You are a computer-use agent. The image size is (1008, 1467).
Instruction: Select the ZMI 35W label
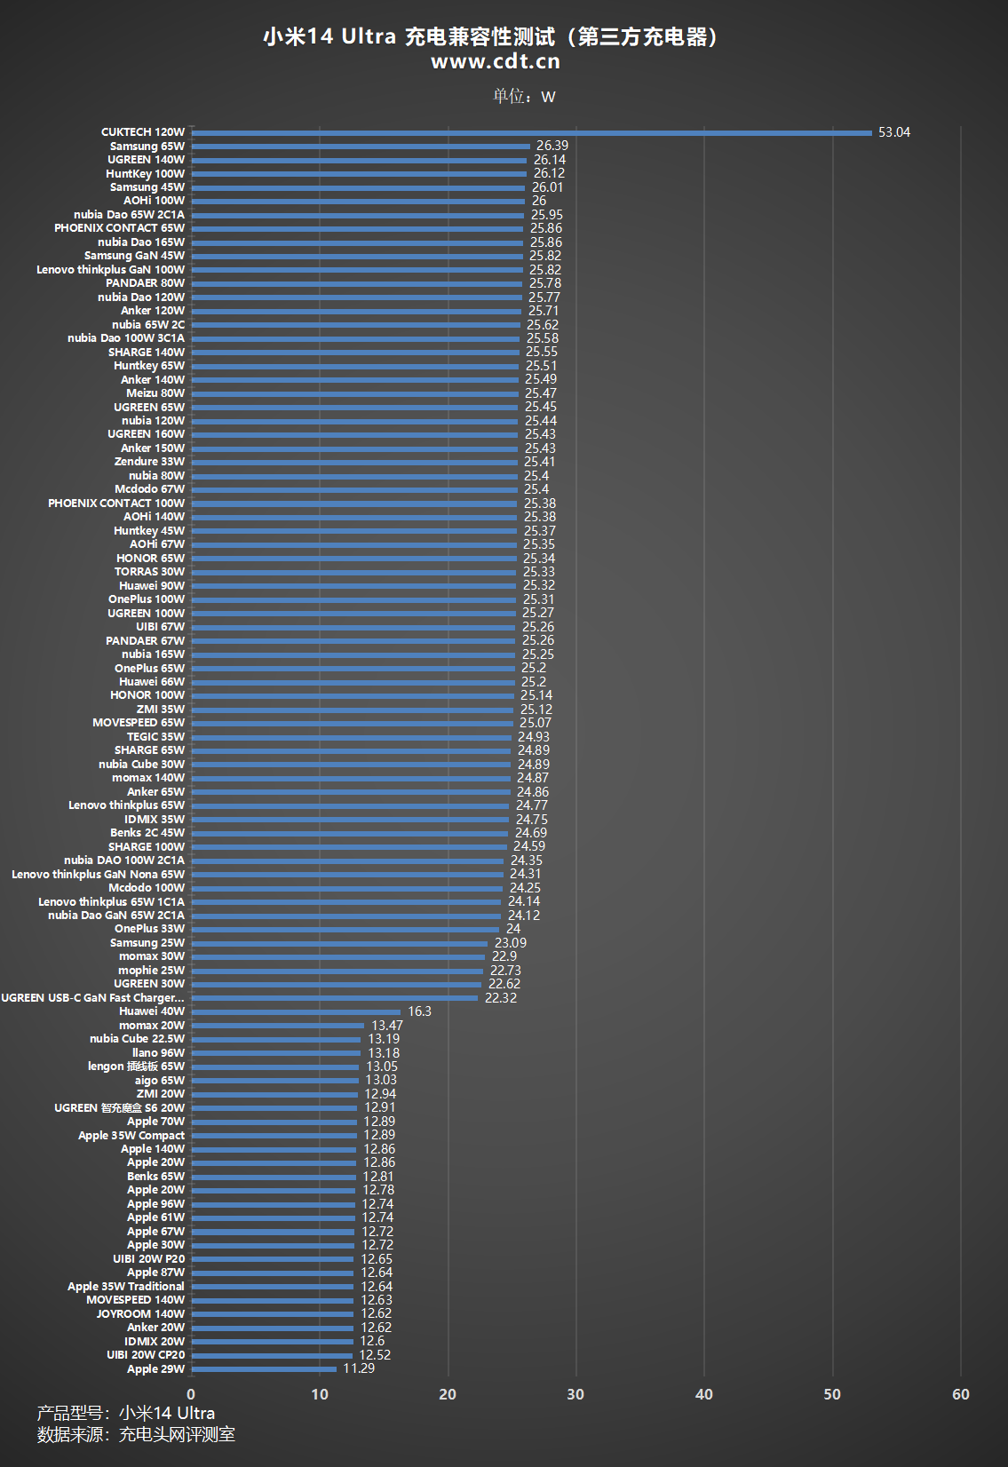pos(161,710)
